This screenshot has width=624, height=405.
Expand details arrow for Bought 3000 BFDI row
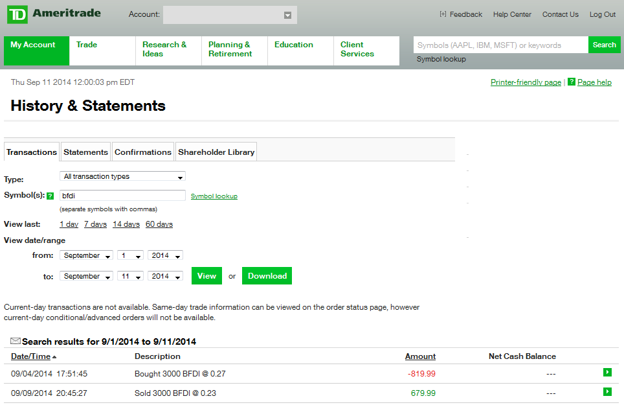[x=607, y=373]
